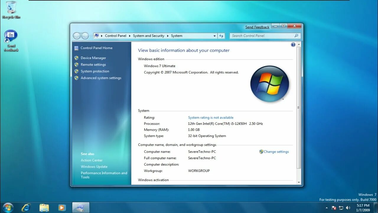Open Windows Explorer folder taskbar icon
The height and width of the screenshot is (213, 378).
[44, 207]
